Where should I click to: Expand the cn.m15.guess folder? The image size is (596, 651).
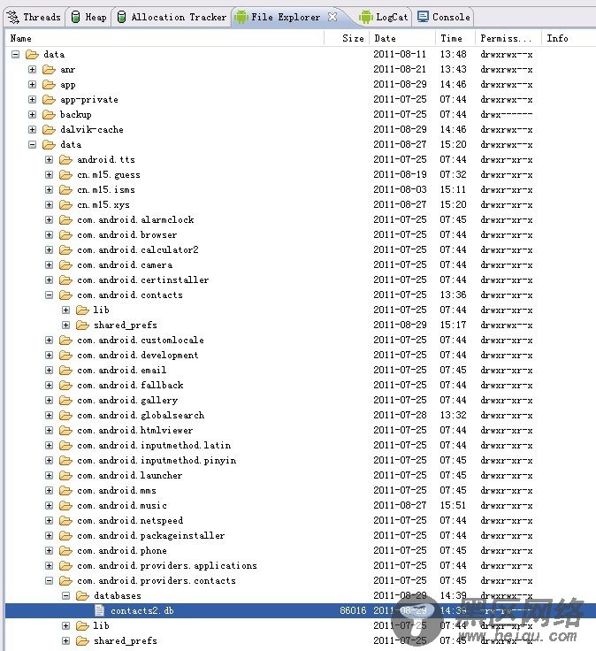pyautogui.click(x=49, y=175)
